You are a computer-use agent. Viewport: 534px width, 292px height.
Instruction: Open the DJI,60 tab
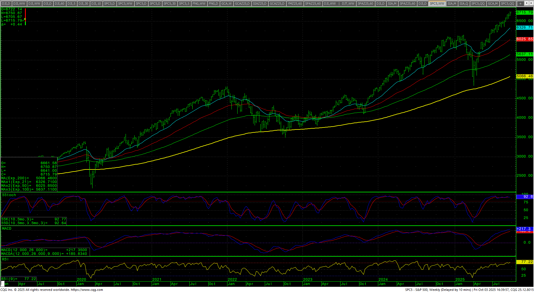coord(59,3)
